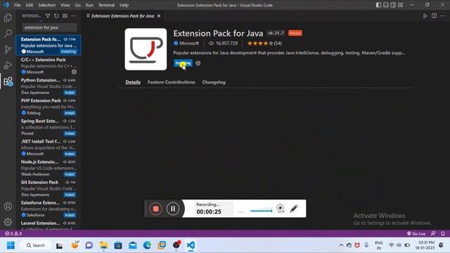The width and height of the screenshot is (450, 253).
Task: Adjust the recording volume slider
Action: pos(261,211)
